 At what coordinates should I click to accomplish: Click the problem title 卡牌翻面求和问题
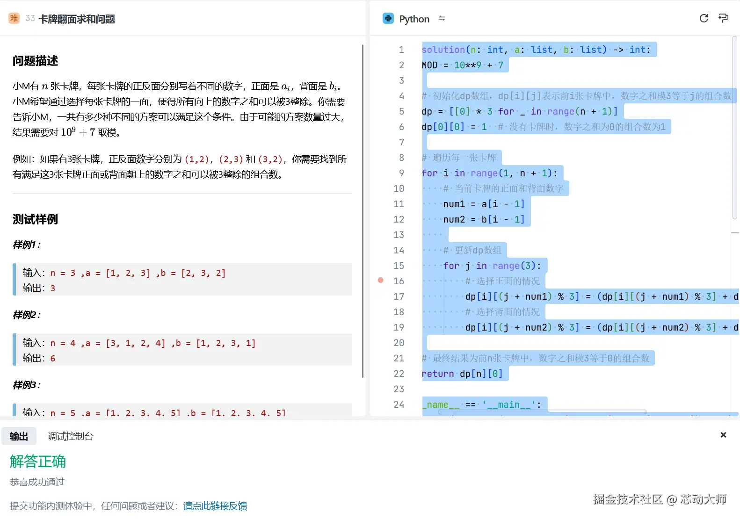click(77, 19)
